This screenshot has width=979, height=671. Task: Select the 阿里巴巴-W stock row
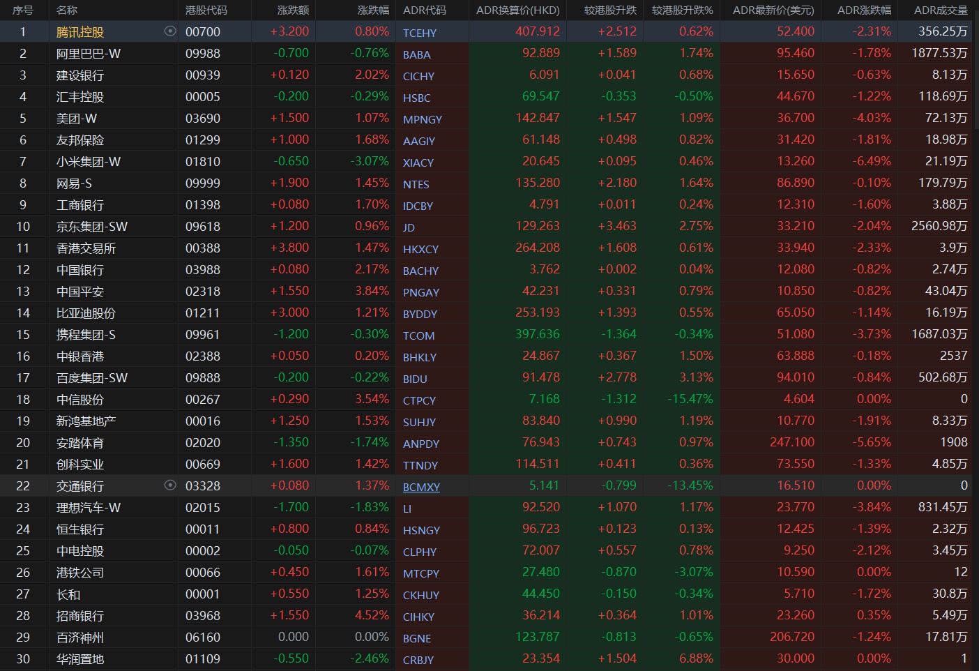tap(89, 54)
